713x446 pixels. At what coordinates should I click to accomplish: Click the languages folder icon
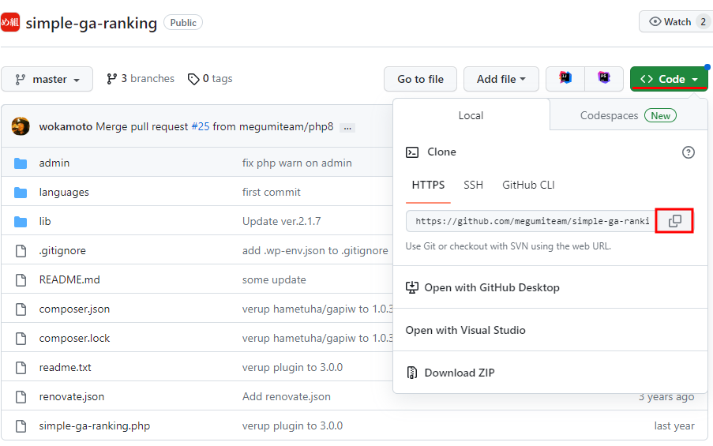click(21, 193)
